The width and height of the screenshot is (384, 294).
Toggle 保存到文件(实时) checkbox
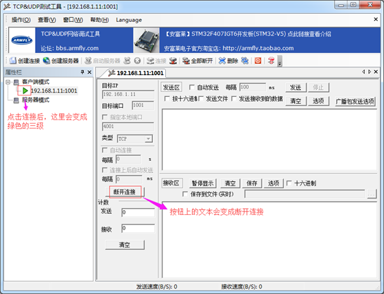pyautogui.click(x=185, y=194)
